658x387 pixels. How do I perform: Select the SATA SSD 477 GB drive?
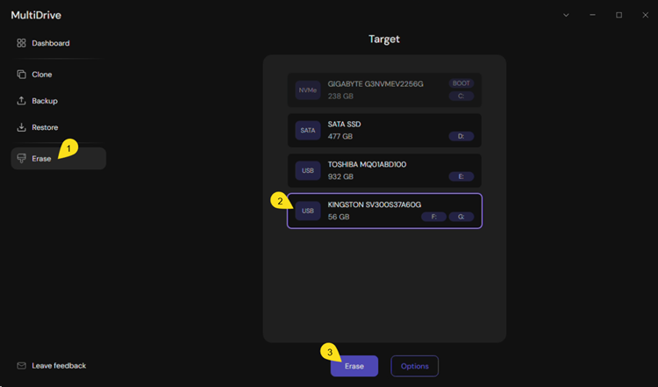pos(384,131)
